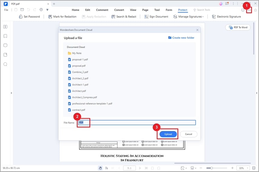Click Set Password
259x172 pixels.
(29, 16)
